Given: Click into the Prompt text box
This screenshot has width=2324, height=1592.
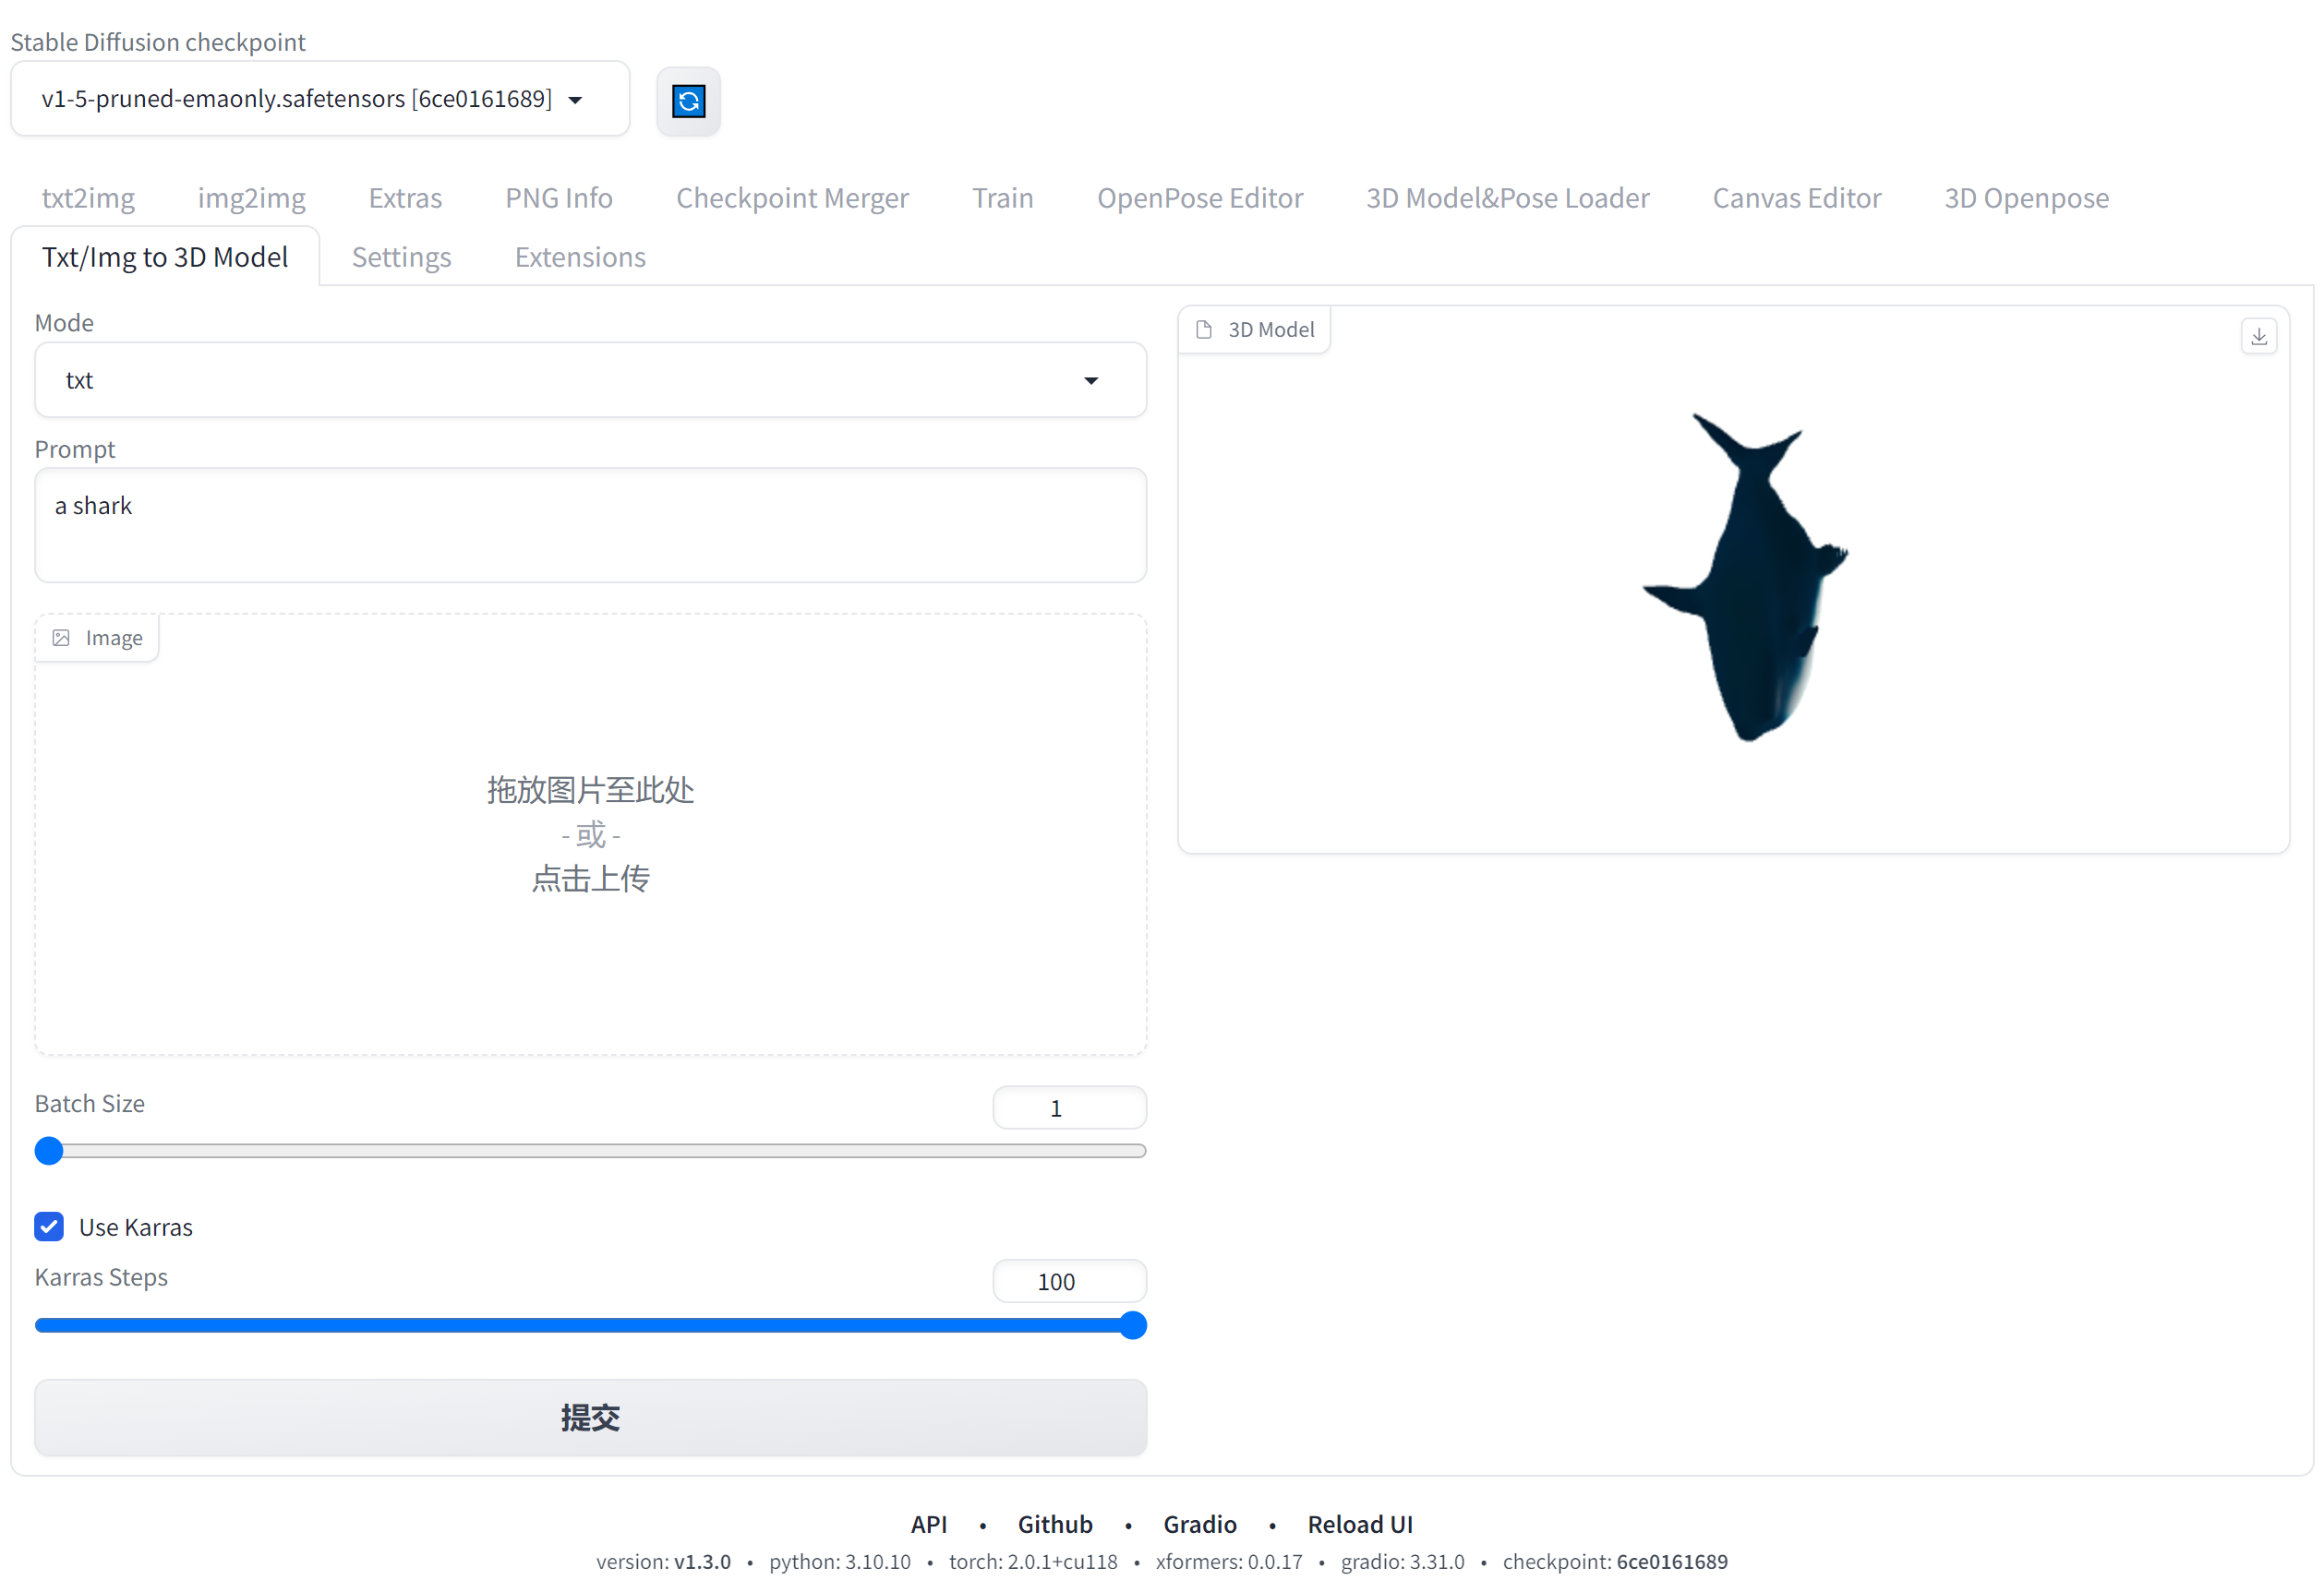Looking at the screenshot, I should tap(590, 525).
